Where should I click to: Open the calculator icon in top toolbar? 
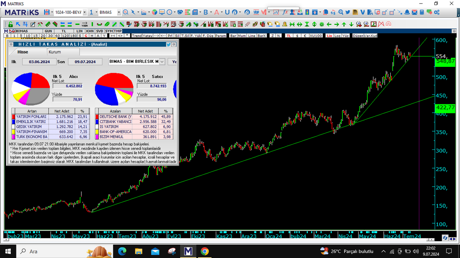422,12
